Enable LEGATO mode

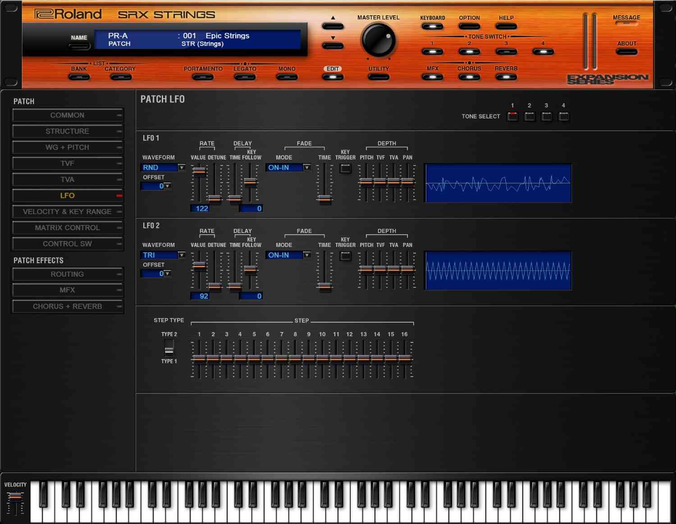[244, 77]
